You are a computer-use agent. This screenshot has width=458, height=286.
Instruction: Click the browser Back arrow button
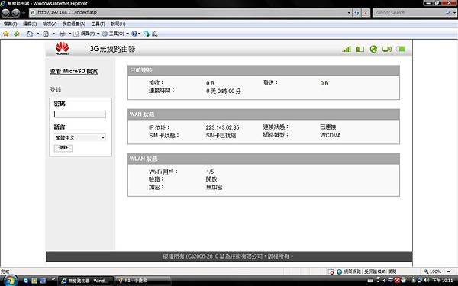coord(5,13)
